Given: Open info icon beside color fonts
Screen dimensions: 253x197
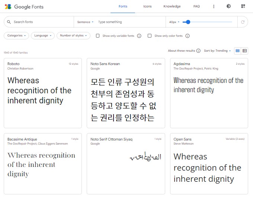Looking at the screenshot, I should coord(187,36).
